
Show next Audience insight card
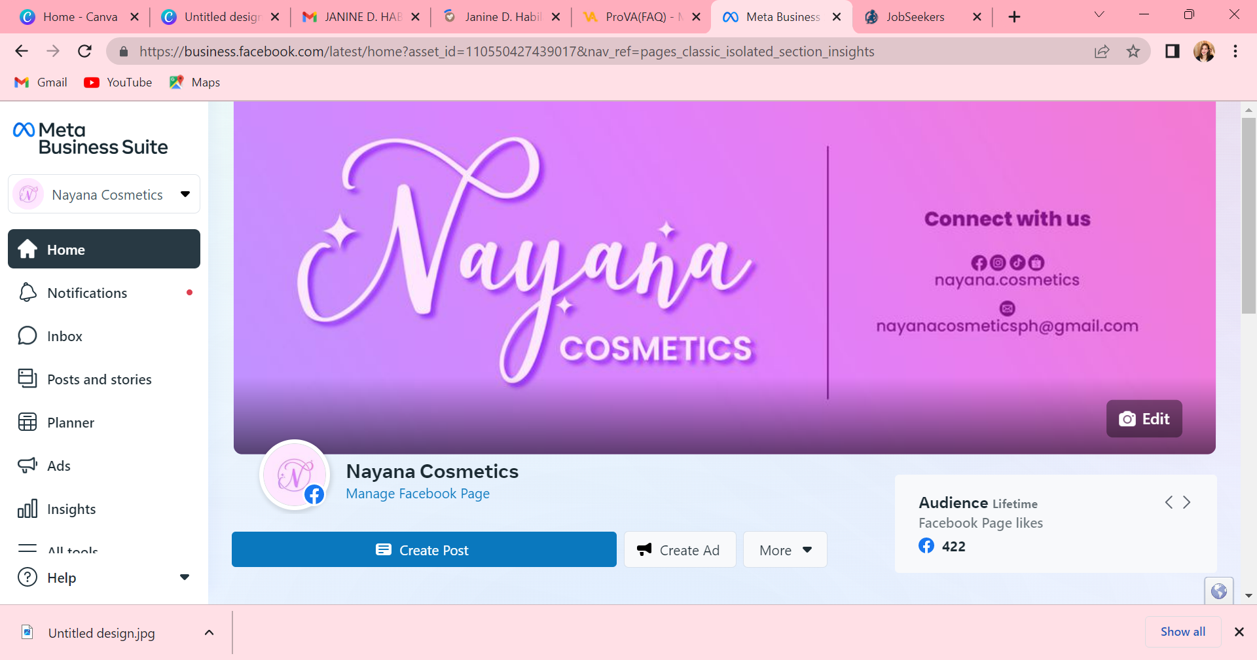coord(1186,502)
